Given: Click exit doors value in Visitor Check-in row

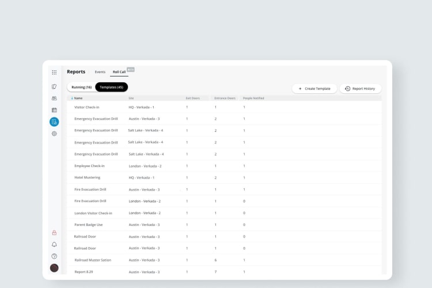Looking at the screenshot, I should 187,107.
